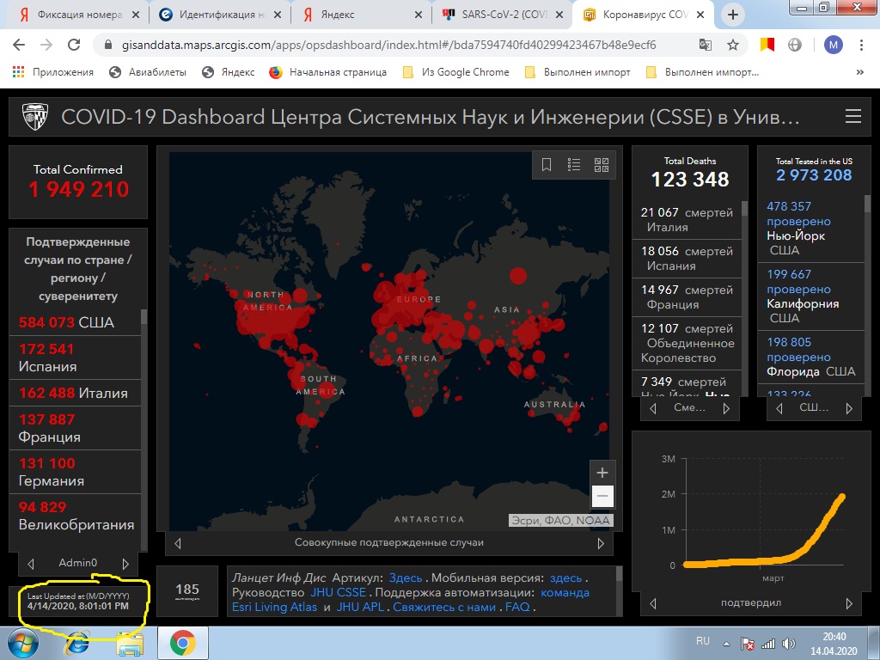The height and width of the screenshot is (660, 880).
Task: Open the map bookmarks icon
Action: click(x=546, y=164)
